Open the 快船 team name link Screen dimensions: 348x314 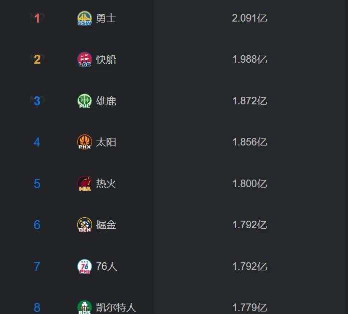[106, 59]
